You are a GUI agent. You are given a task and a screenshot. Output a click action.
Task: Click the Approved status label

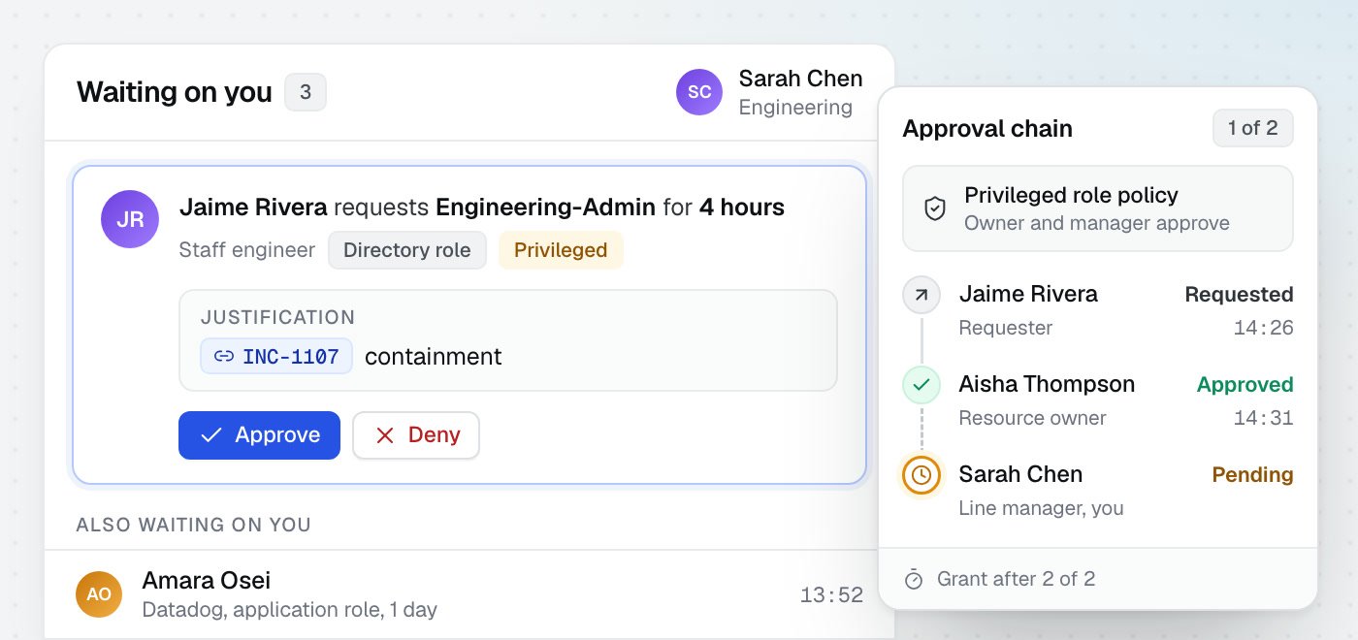point(1245,385)
